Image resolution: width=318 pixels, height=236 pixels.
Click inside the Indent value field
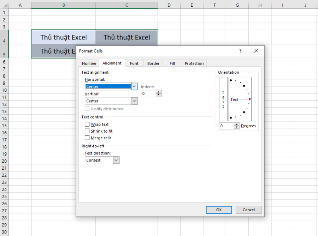[x=148, y=93]
